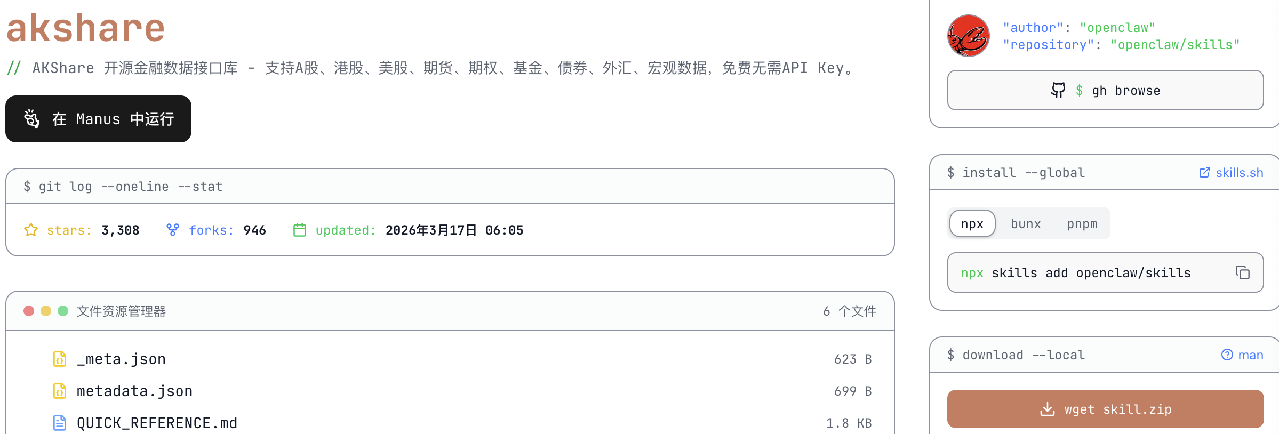Click the green calendar updated icon

coord(300,230)
